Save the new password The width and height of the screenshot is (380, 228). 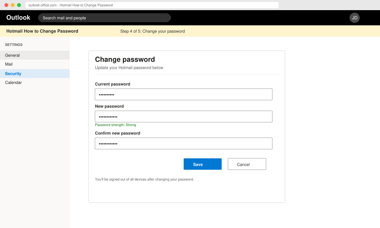pyautogui.click(x=203, y=164)
